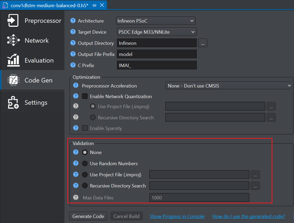Open the Target Device dropdown
The width and height of the screenshot is (294, 223).
click(x=157, y=32)
